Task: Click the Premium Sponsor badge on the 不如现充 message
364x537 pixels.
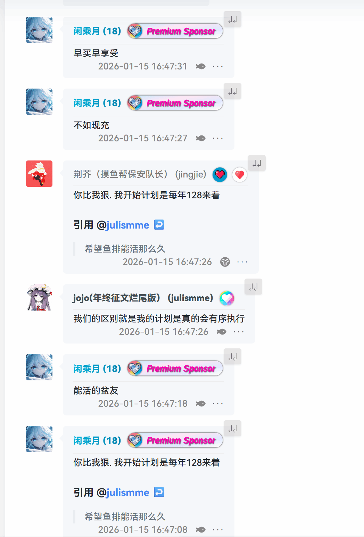Action: (x=175, y=103)
